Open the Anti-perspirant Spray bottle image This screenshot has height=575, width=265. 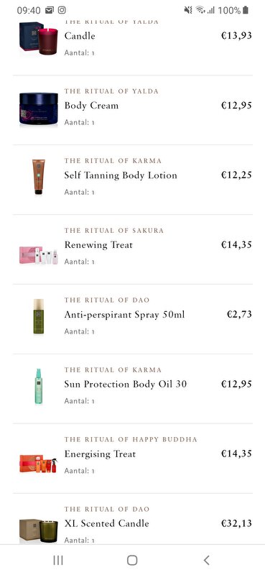pyautogui.click(x=39, y=316)
